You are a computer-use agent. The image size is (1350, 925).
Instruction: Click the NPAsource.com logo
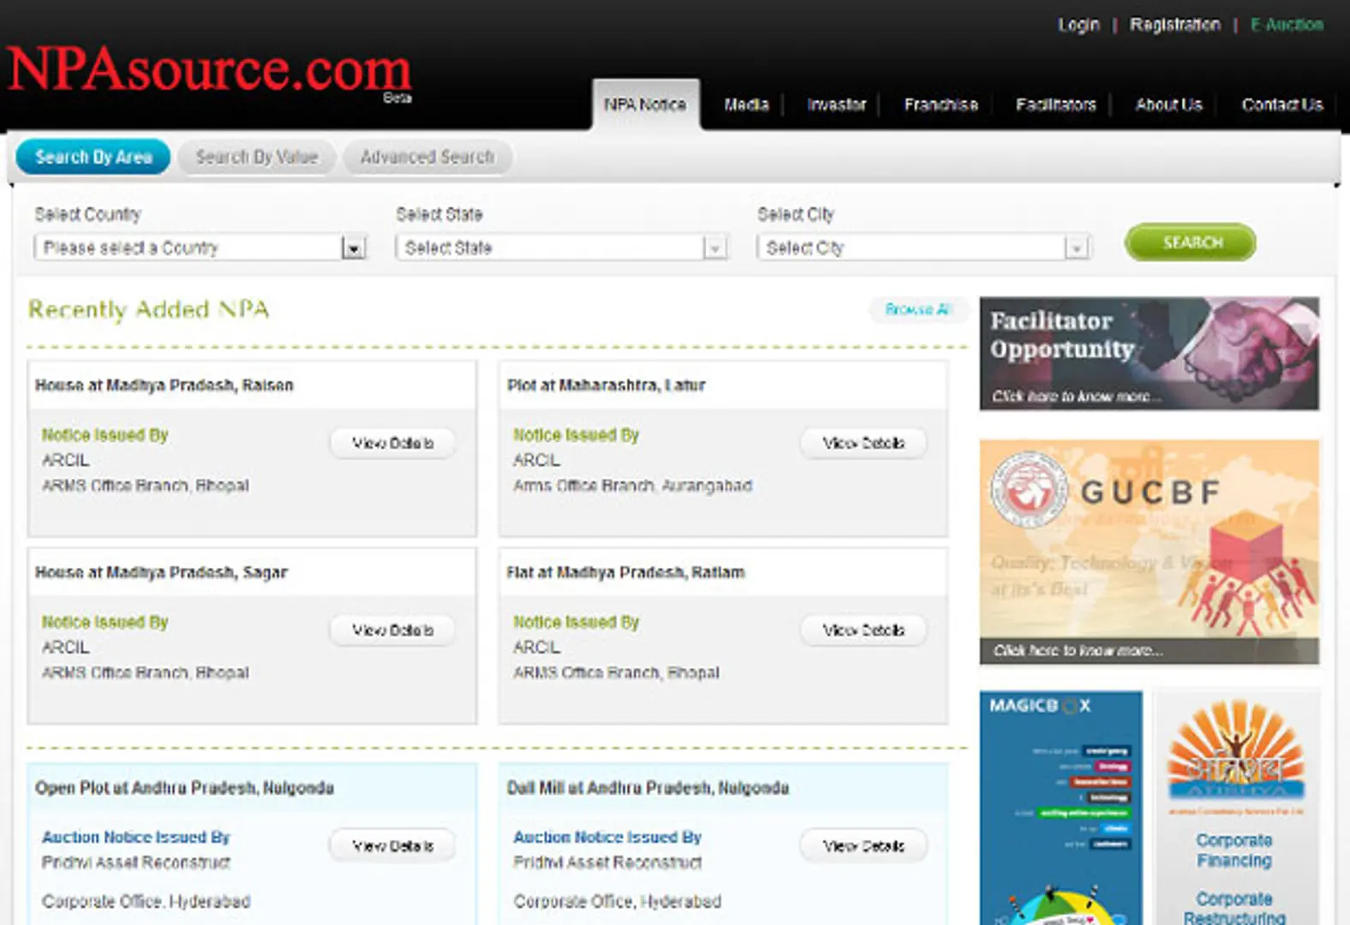209,69
